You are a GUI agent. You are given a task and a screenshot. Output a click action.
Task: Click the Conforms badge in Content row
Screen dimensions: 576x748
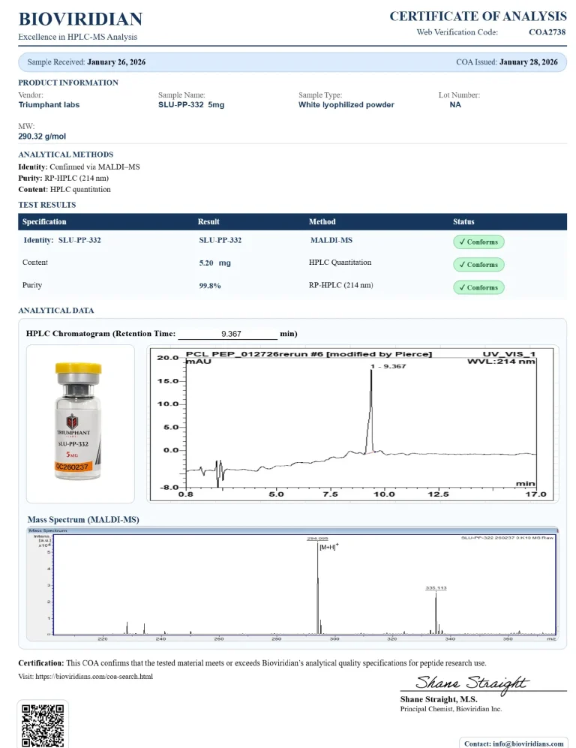(x=478, y=265)
